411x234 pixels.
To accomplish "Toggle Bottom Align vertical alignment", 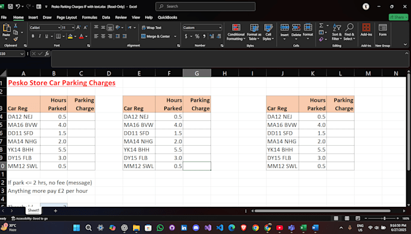I will tap(110, 28).
